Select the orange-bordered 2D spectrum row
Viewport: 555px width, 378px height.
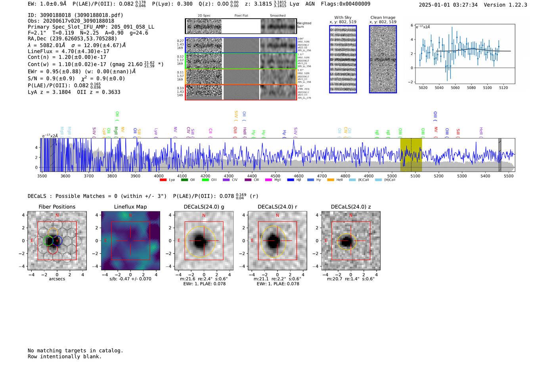tap(241, 77)
